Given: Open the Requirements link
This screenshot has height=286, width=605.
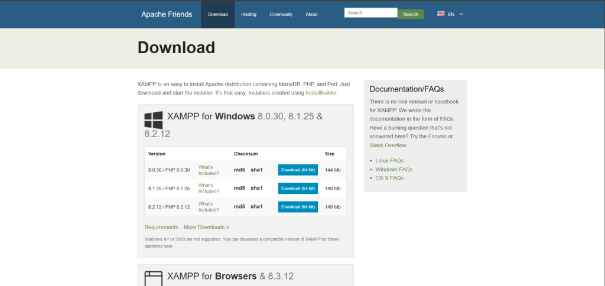Looking at the screenshot, I should (x=161, y=227).
